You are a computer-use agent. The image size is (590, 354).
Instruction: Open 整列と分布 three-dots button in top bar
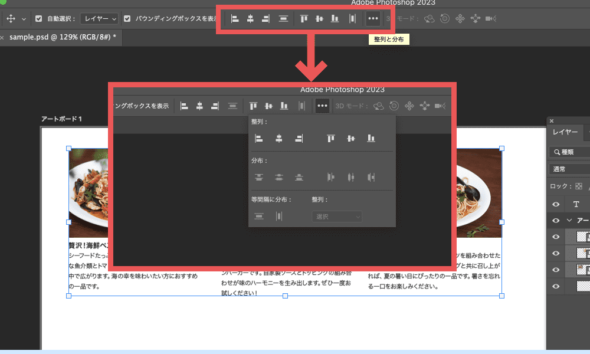click(x=373, y=18)
